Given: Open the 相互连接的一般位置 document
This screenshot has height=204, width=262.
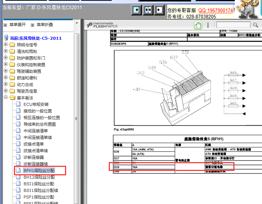Looking at the screenshot, I should click(42, 118).
